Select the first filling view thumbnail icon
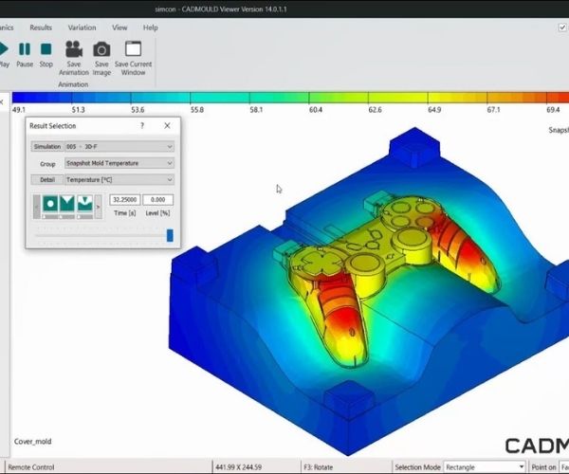The width and height of the screenshot is (569, 474). pos(52,203)
